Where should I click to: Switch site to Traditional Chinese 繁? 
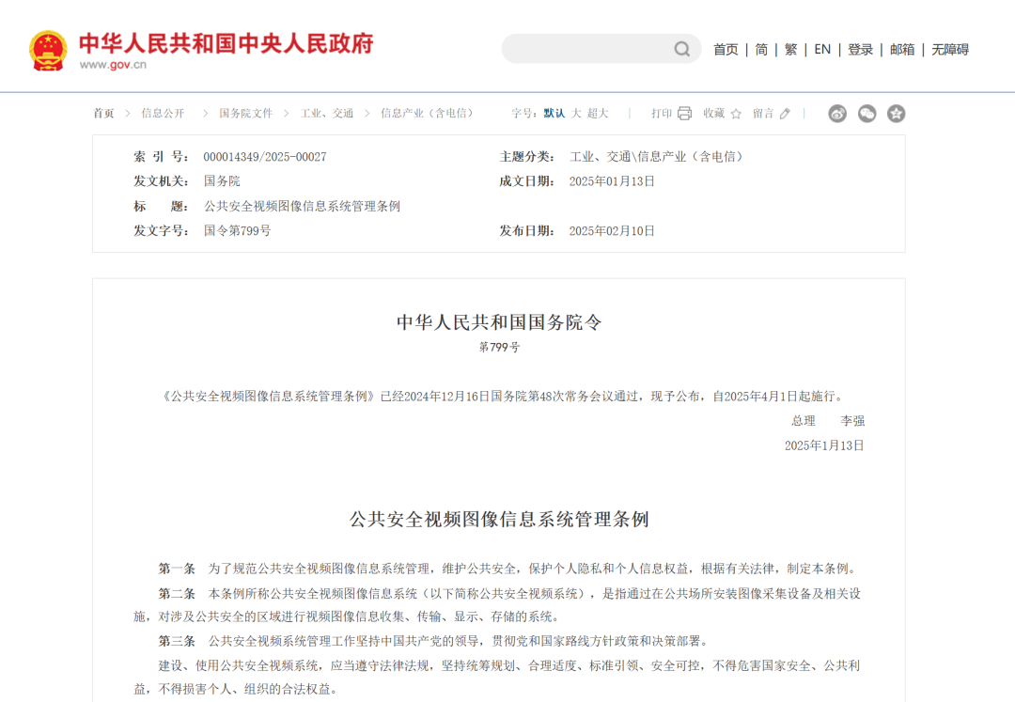pyautogui.click(x=790, y=49)
